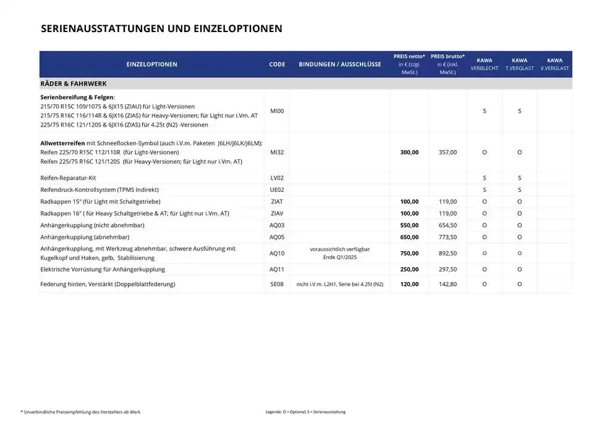Select the EINZELOPTIONEN column header
Screen dimensions: 612x432
[151, 64]
